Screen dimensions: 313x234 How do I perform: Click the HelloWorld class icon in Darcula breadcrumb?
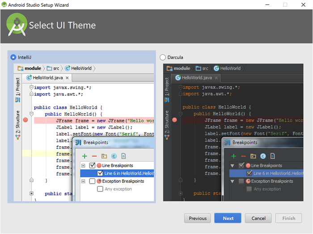pyautogui.click(x=216, y=68)
